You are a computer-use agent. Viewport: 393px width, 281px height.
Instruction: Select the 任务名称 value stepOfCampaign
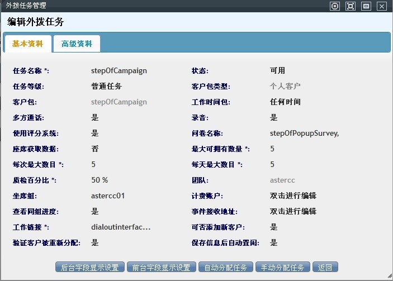point(119,71)
